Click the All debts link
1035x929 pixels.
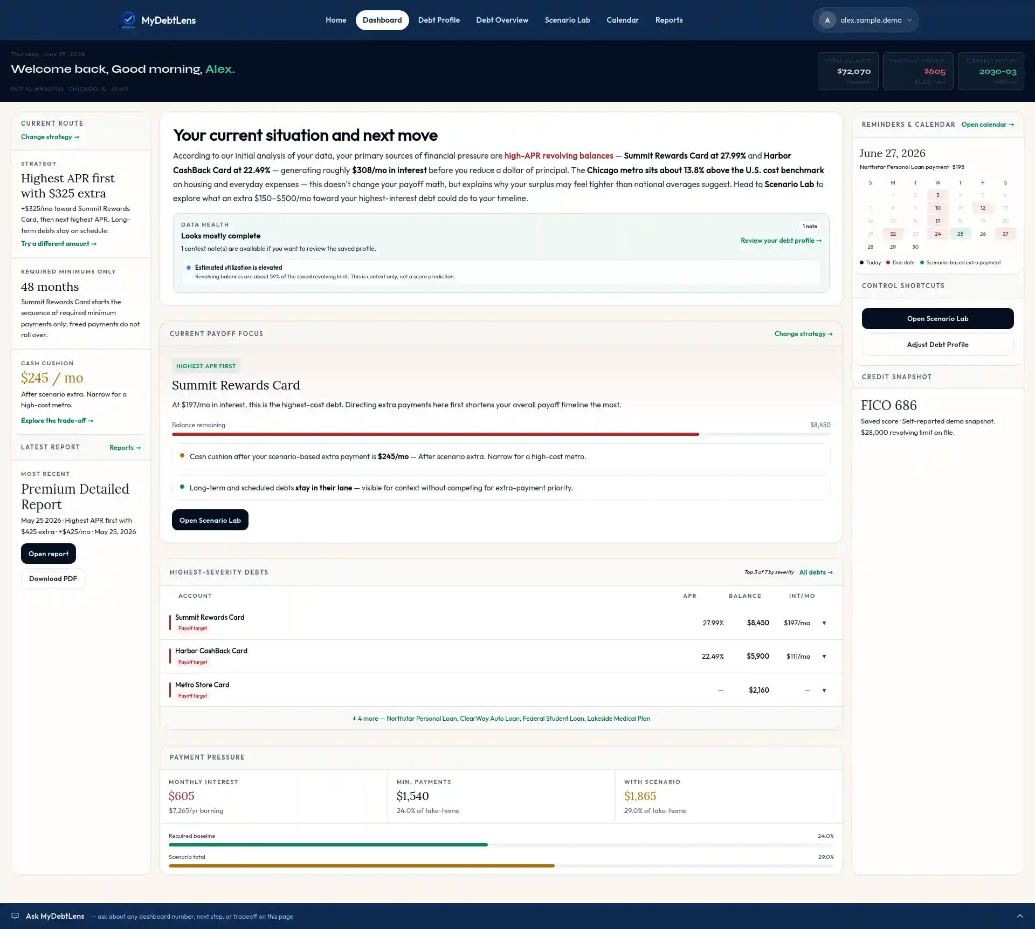click(x=816, y=572)
